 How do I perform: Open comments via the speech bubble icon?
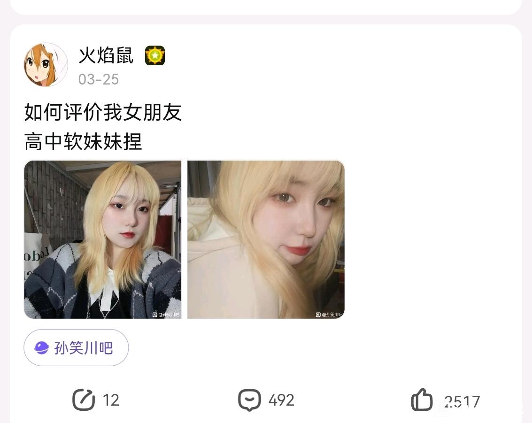point(249,400)
